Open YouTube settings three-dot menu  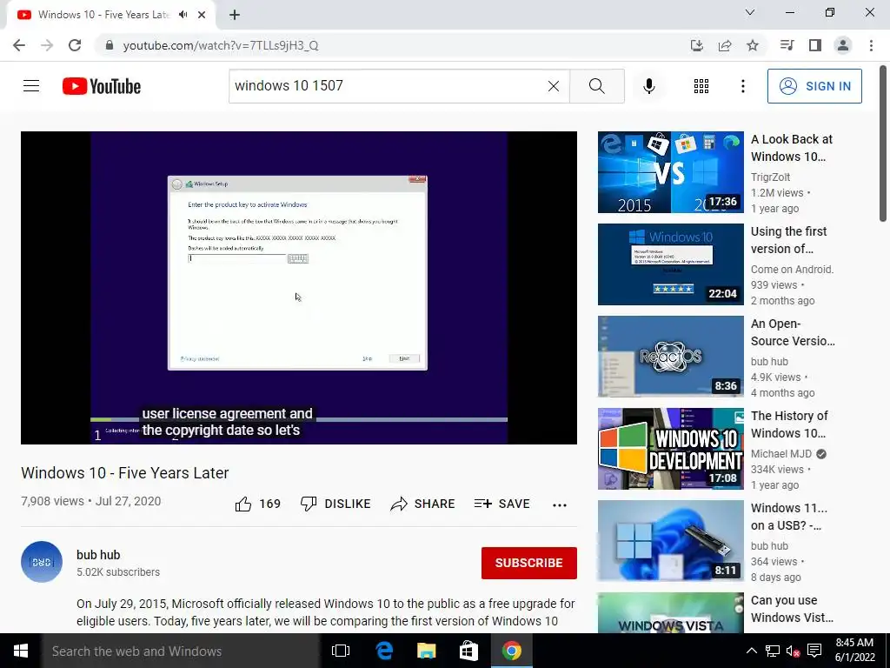[742, 86]
